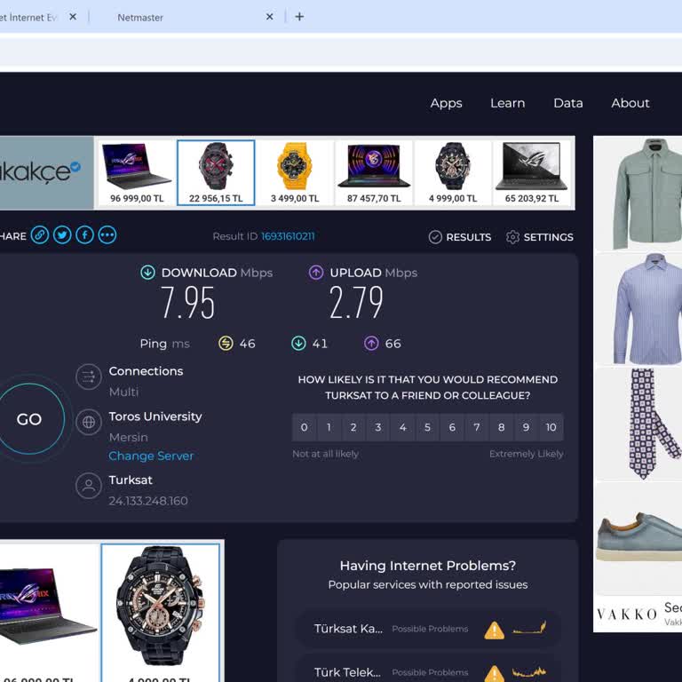Rate recommendation score 0
This screenshot has width=682, height=682.
[304, 427]
